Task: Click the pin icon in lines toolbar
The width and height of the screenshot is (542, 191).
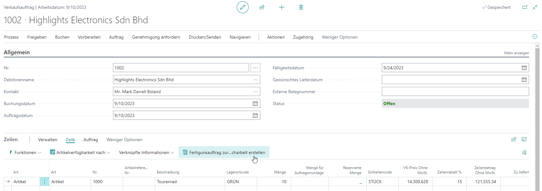Action: tap(524, 152)
